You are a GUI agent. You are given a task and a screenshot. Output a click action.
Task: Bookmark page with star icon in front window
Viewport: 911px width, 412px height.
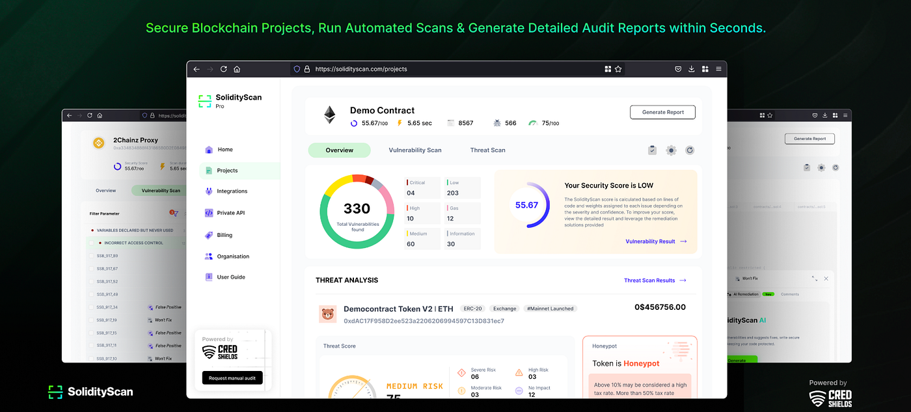tap(618, 69)
